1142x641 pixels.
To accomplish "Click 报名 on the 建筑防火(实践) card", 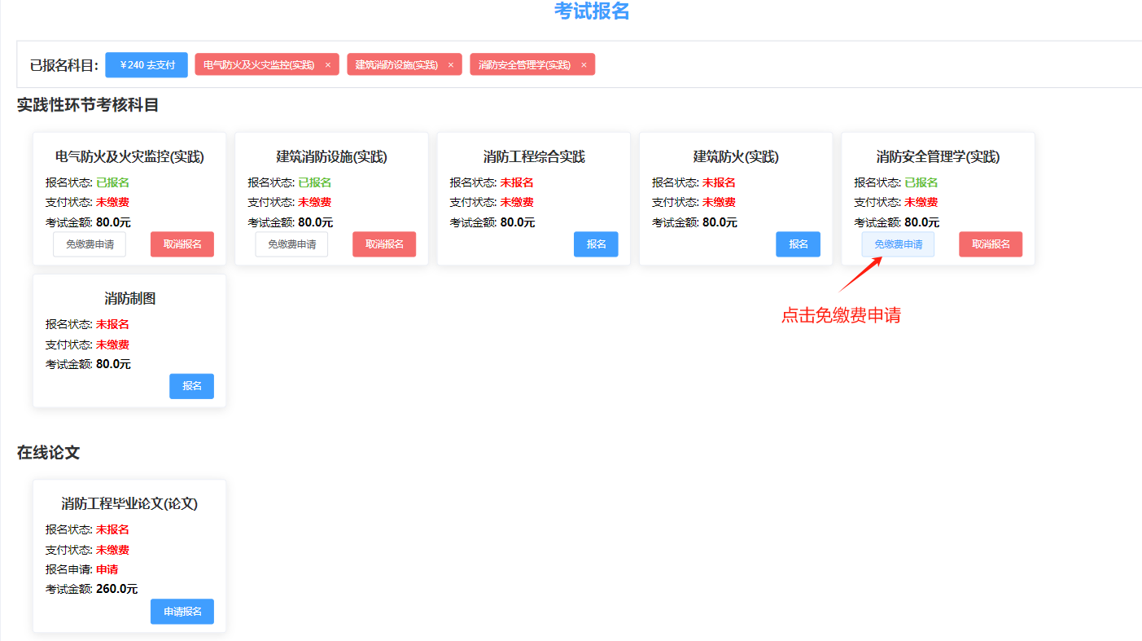I will point(798,244).
